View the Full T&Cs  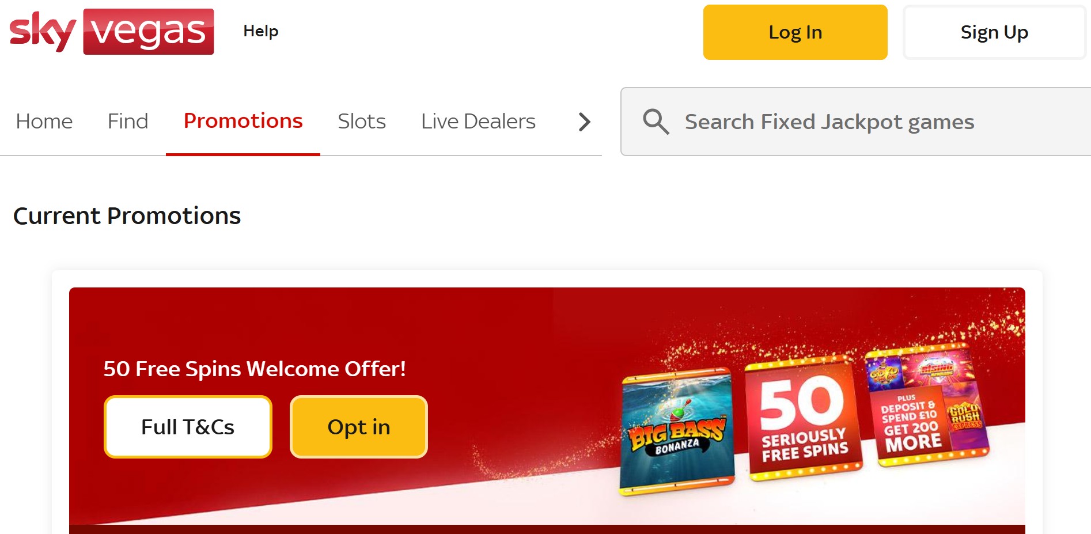(188, 427)
